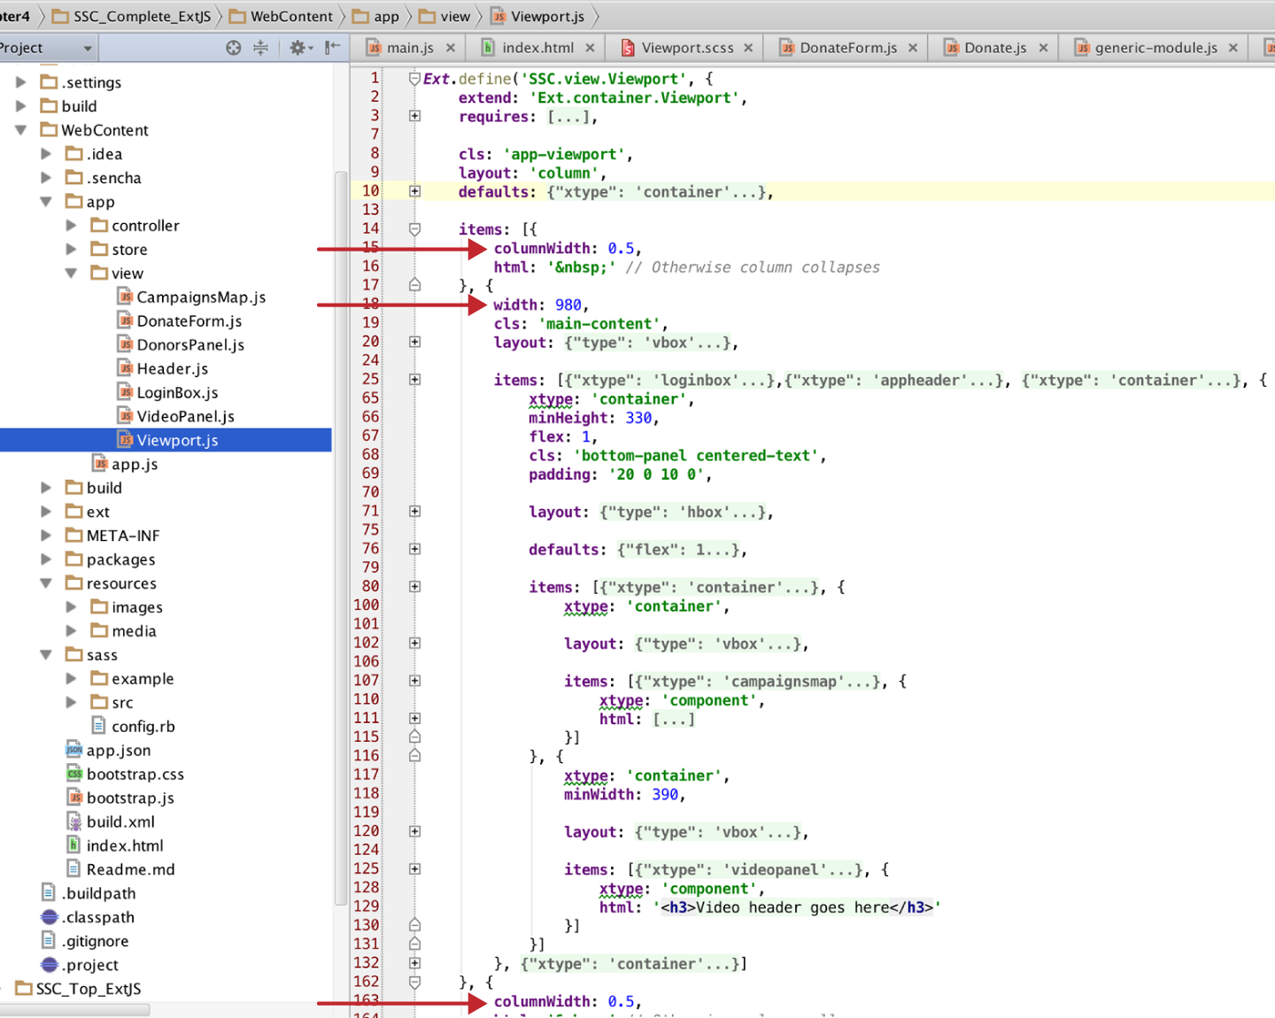The height and width of the screenshot is (1018, 1275).
Task: Expand the controller folder
Action: click(x=72, y=226)
